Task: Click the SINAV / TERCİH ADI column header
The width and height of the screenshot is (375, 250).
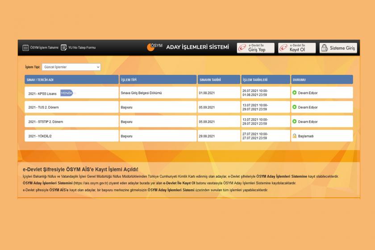Action: click(71, 79)
